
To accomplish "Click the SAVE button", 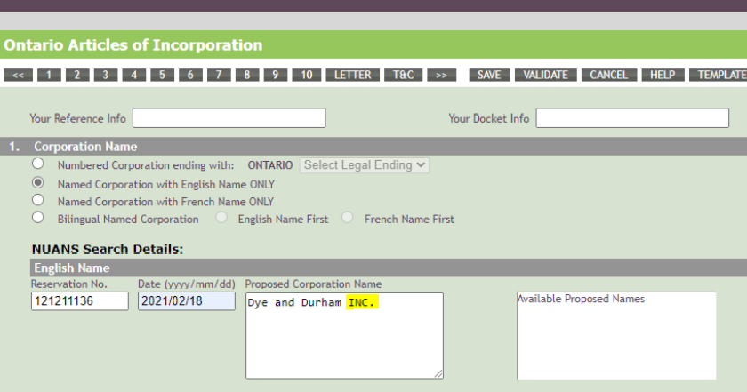I will 489,76.
